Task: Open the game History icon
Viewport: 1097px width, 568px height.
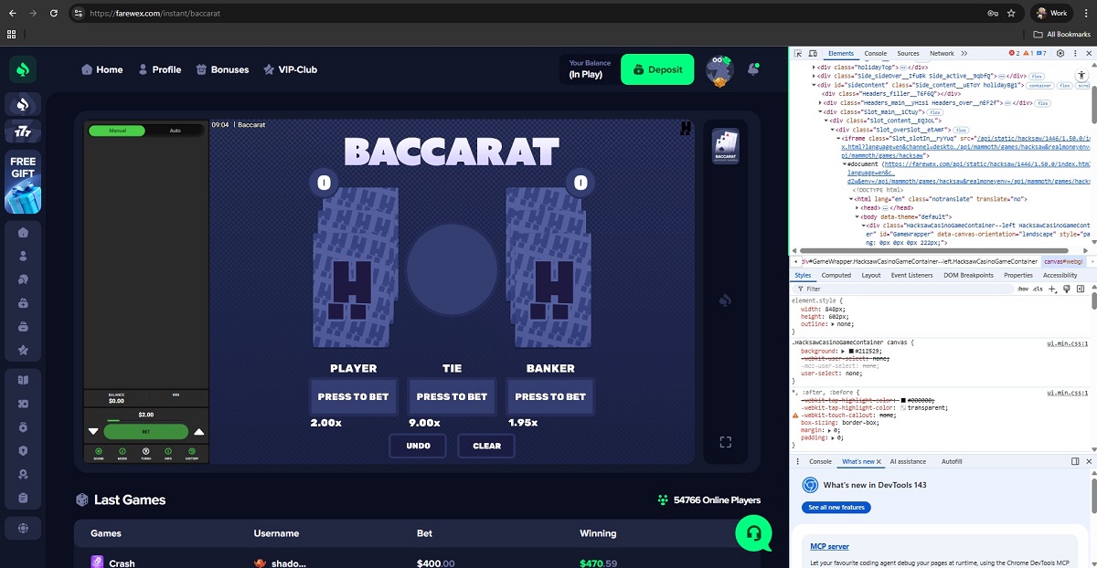Action: (192, 453)
